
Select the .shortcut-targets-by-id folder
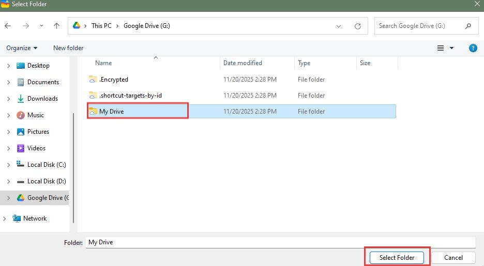[130, 96]
